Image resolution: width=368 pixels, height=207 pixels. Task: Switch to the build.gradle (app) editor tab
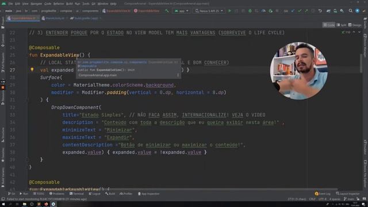point(86,18)
